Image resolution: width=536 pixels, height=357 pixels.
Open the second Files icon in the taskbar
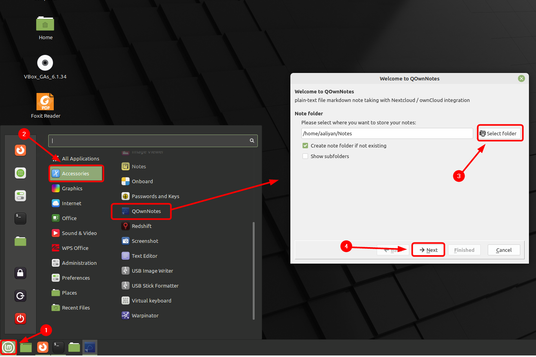click(x=74, y=347)
